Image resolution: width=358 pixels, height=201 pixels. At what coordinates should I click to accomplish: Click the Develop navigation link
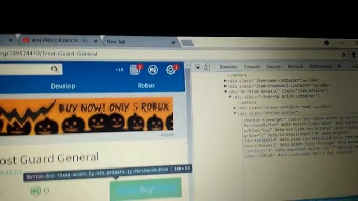tap(63, 86)
